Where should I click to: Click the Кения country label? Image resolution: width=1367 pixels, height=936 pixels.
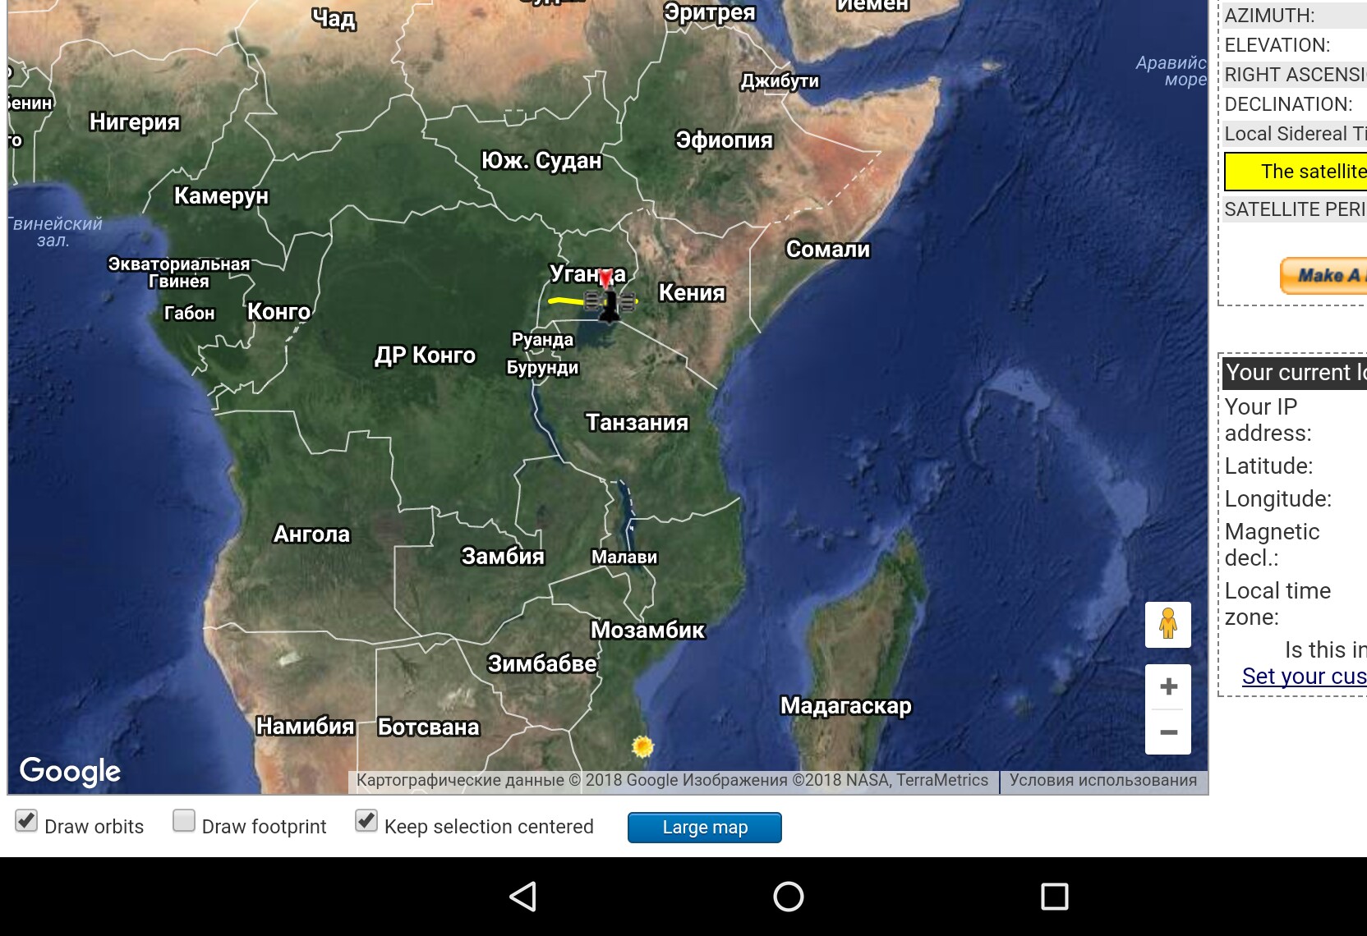[x=692, y=293]
